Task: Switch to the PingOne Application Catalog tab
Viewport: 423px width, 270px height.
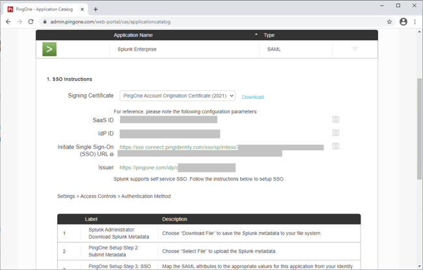Action: pos(46,9)
